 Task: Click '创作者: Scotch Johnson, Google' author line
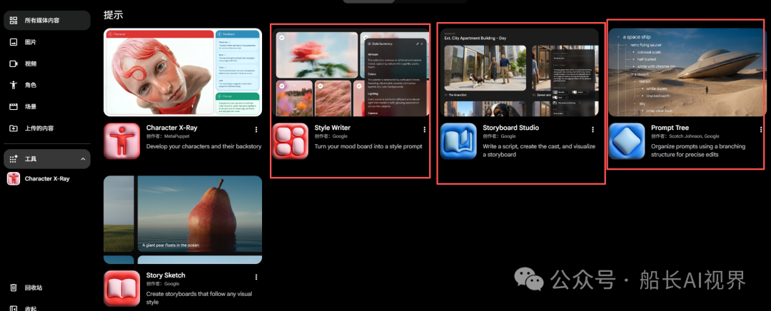click(685, 136)
